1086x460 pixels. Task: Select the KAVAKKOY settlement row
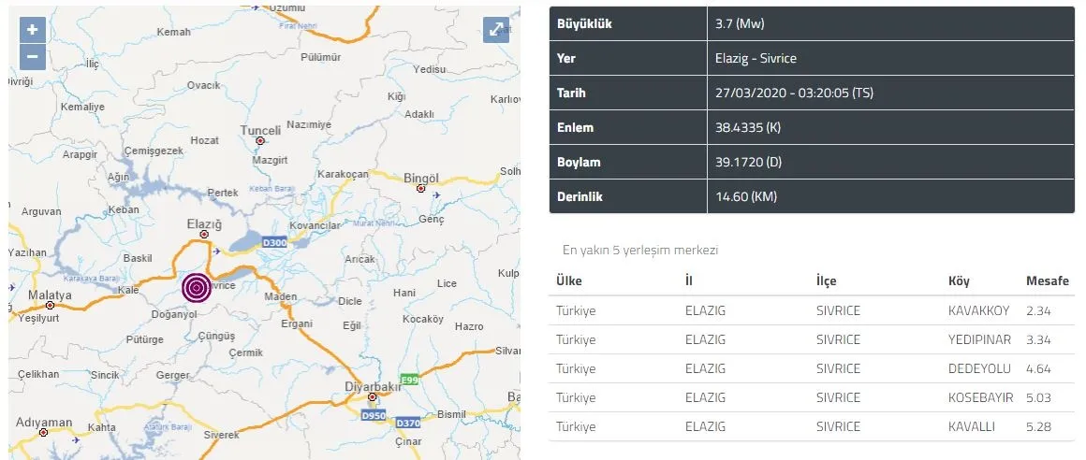point(811,310)
